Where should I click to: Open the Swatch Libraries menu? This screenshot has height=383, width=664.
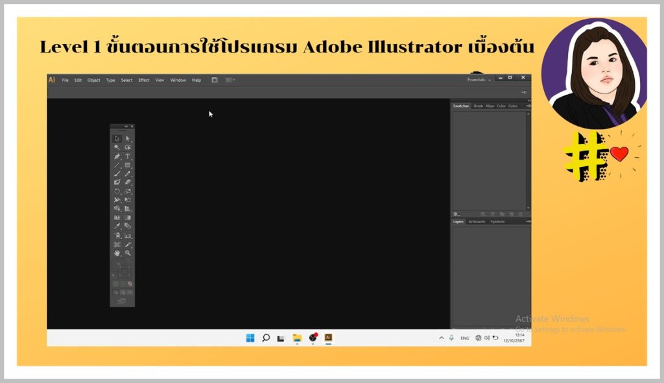(x=456, y=214)
